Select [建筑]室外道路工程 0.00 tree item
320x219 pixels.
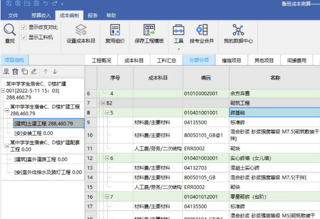[x=41, y=159]
